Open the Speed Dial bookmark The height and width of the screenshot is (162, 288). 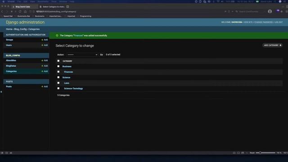pos(8,16)
